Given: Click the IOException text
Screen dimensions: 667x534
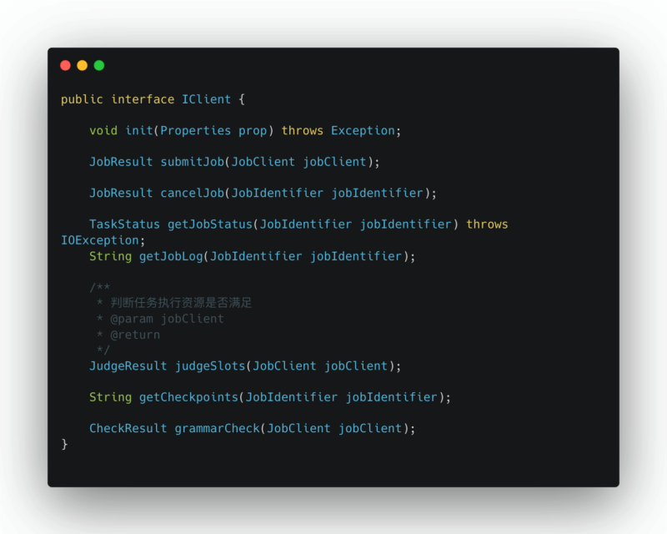Looking at the screenshot, I should click(x=100, y=240).
